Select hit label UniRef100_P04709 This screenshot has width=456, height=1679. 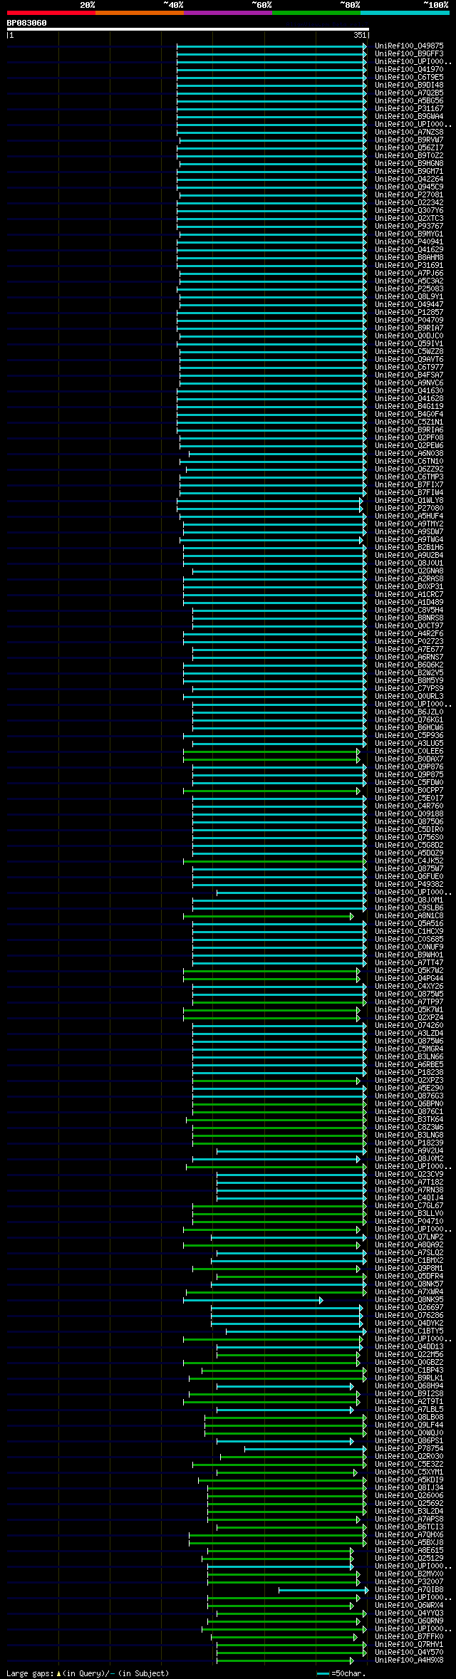pos(409,320)
